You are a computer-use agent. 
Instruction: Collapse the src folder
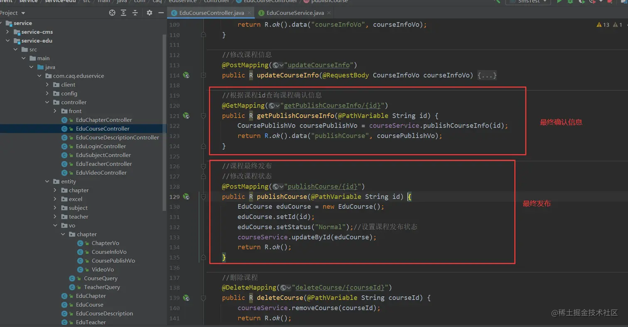[x=16, y=49]
